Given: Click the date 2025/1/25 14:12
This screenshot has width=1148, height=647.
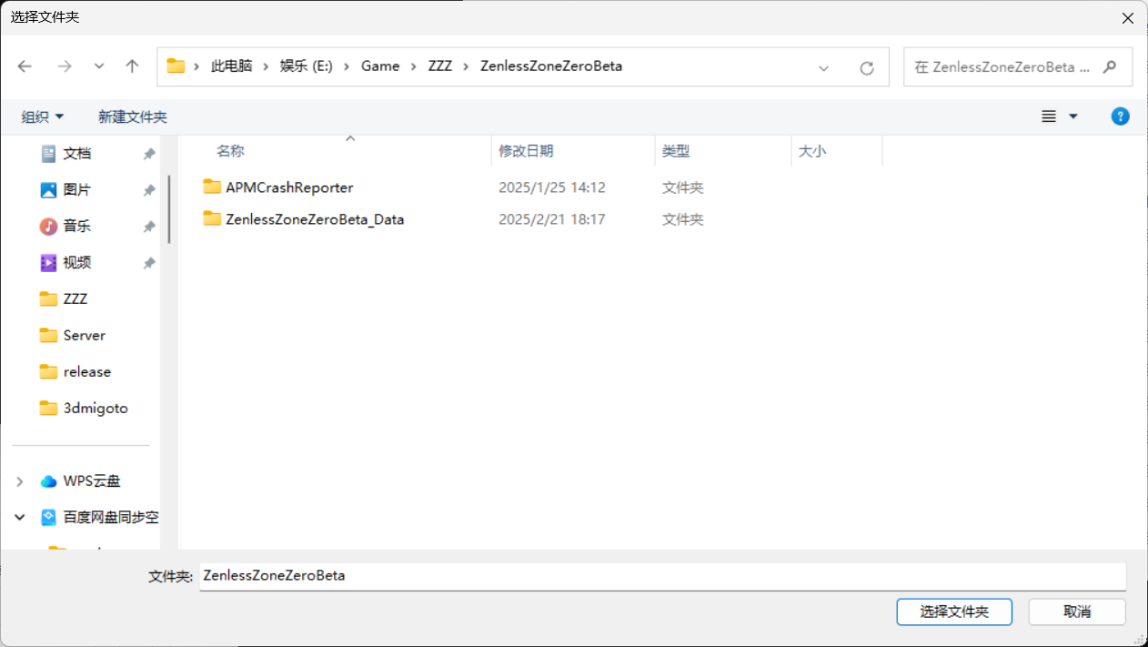Looking at the screenshot, I should pos(552,187).
